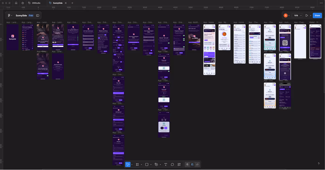
Task: Select the Frame tool
Action: 138,164
